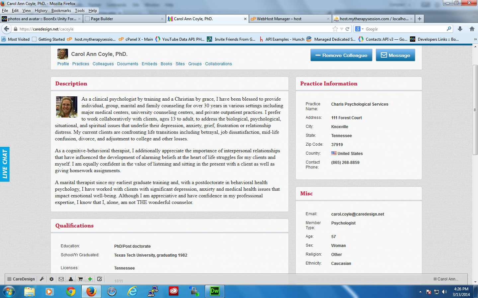Click the profile photo in Description
This screenshot has height=298, width=478.
coord(67,107)
